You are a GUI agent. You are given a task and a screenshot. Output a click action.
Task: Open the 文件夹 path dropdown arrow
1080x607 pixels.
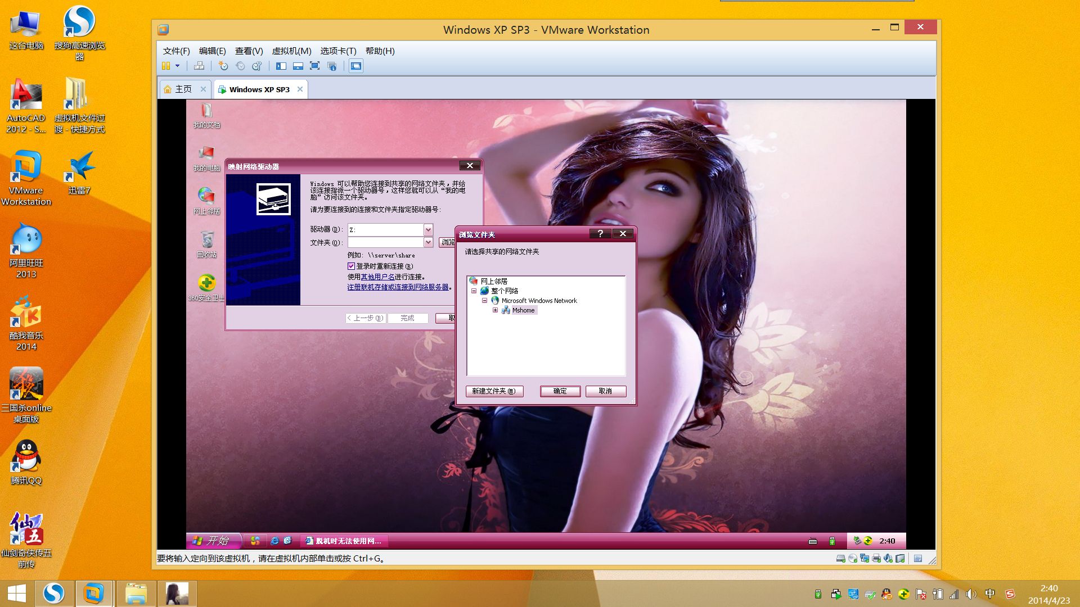(x=428, y=242)
